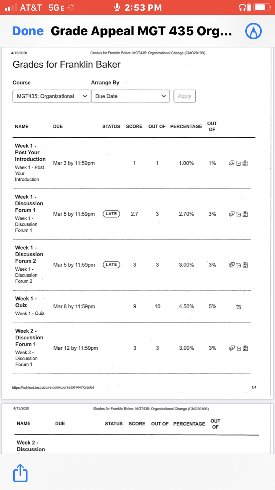The height and width of the screenshot is (490, 275).
Task: Tap the microphone indicator in status bar
Action: pyautogui.click(x=117, y=7)
